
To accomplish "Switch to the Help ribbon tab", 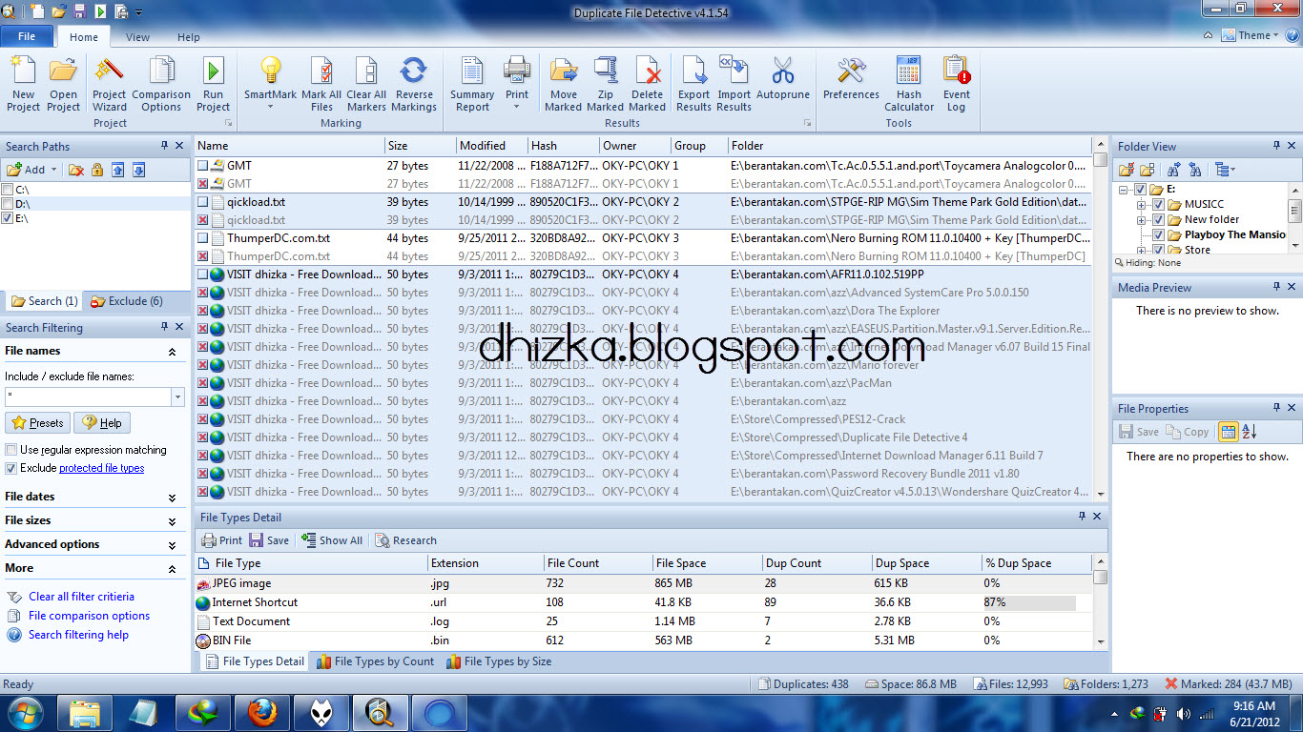I will click(x=189, y=37).
